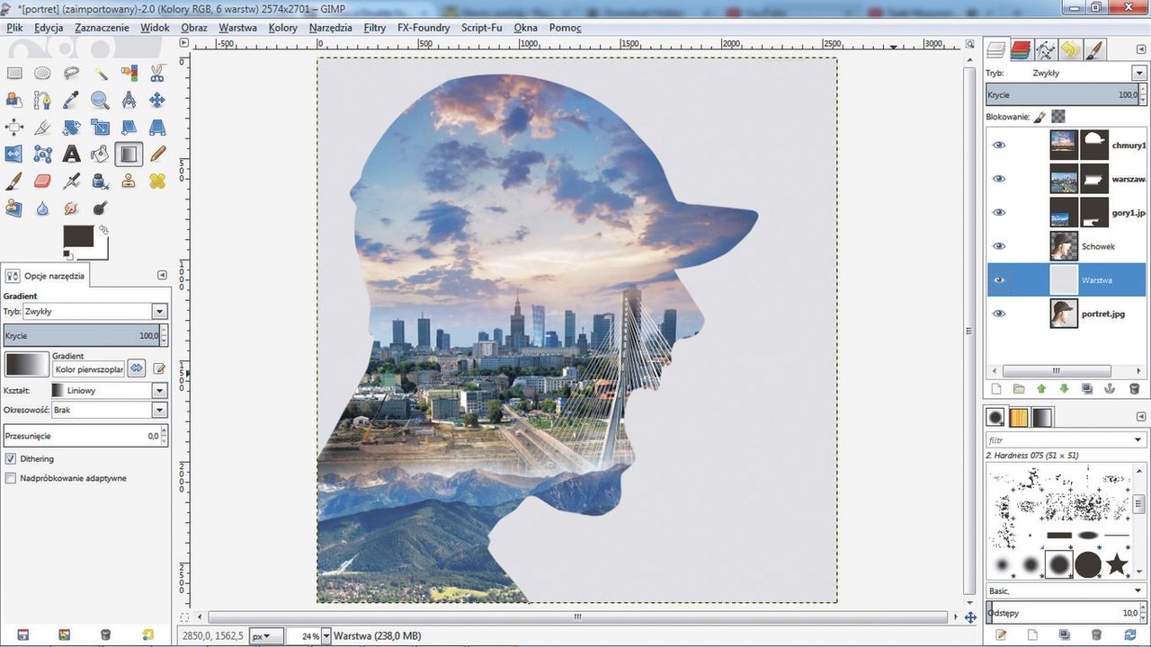Select the Ellipse Select tool
The height and width of the screenshot is (647, 1151).
[x=42, y=74]
